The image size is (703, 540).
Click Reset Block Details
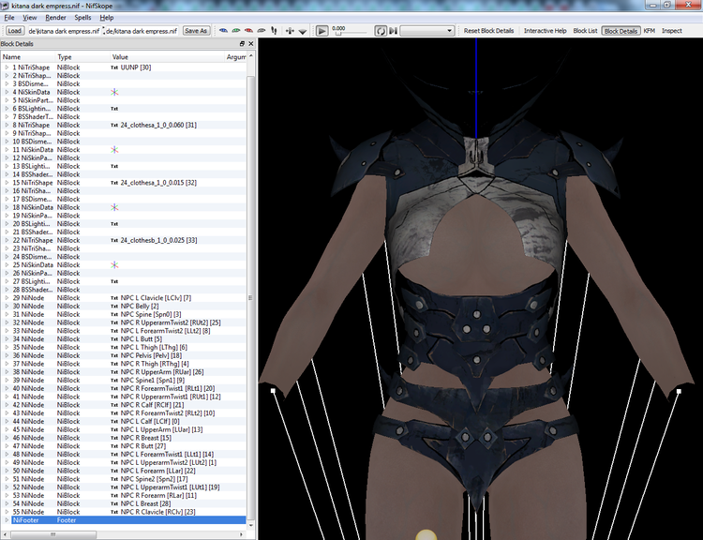tap(488, 31)
